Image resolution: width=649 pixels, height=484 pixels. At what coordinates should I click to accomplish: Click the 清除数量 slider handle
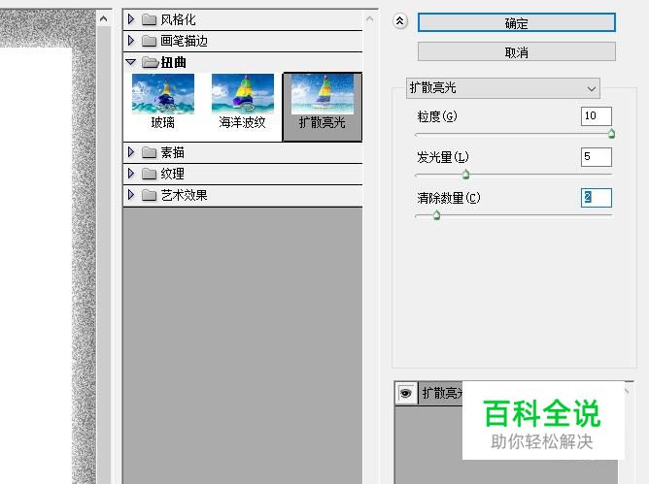tap(436, 215)
